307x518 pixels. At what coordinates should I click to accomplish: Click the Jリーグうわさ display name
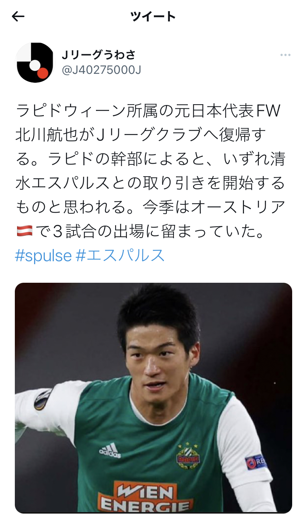pyautogui.click(x=99, y=55)
